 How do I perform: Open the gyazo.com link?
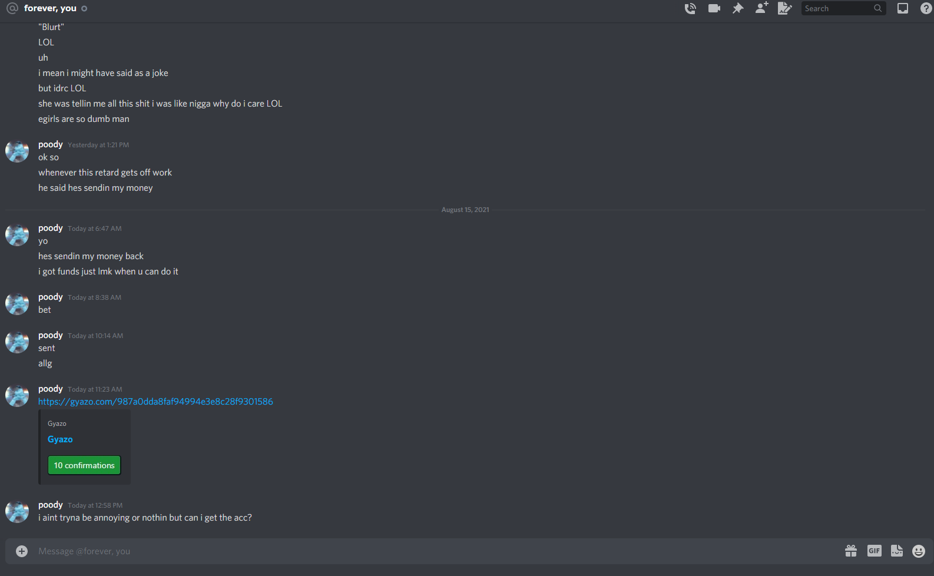click(x=155, y=402)
